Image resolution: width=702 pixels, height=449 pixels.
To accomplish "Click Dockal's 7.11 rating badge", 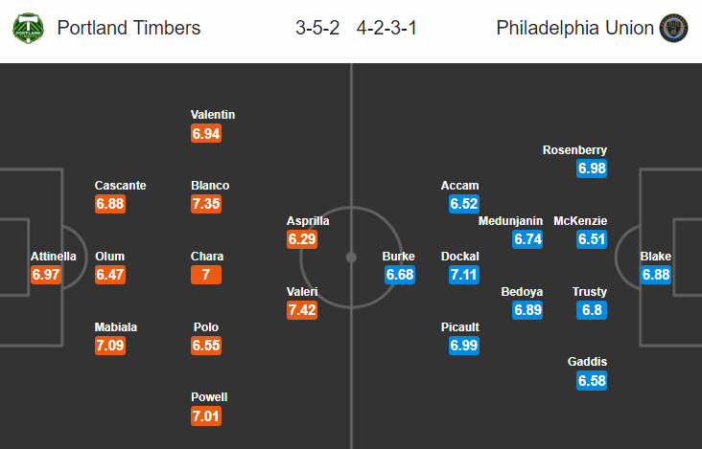I will (x=464, y=275).
